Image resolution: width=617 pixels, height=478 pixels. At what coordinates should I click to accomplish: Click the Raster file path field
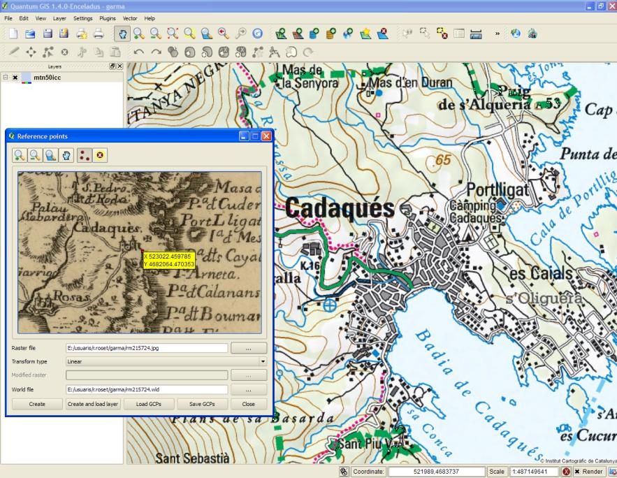(x=147, y=348)
